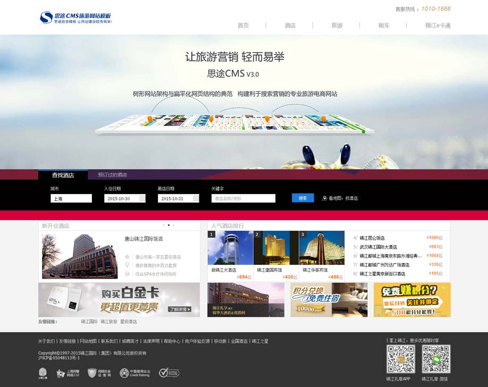Open the 唐山锦江国际饭店 title link
Viewport: 488px width, 387px height.
(144, 239)
